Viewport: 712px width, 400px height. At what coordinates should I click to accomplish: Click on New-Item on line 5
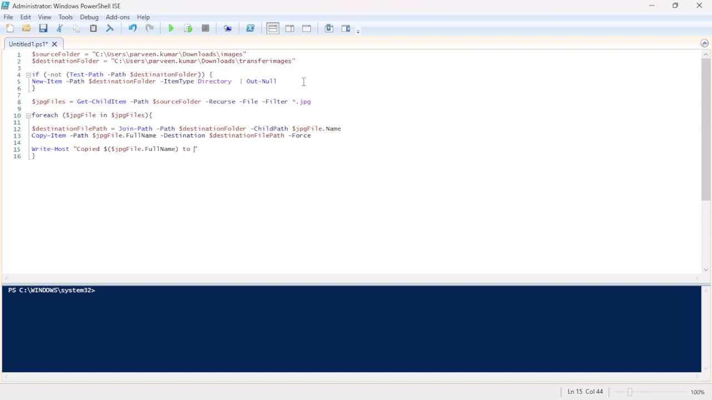coord(47,81)
